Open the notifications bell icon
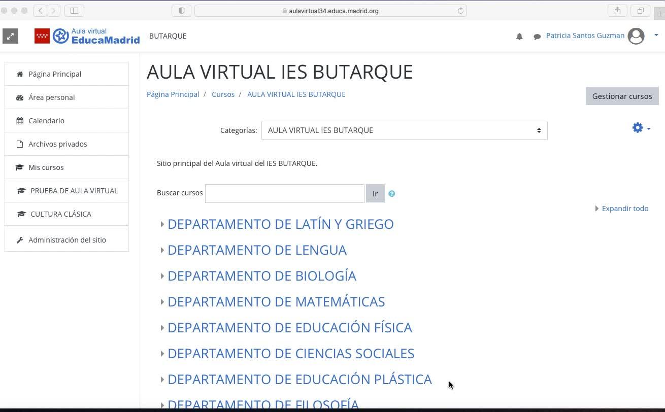This screenshot has height=412, width=665. point(519,37)
